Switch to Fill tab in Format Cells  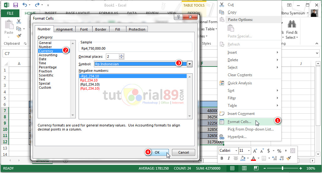tap(117, 29)
